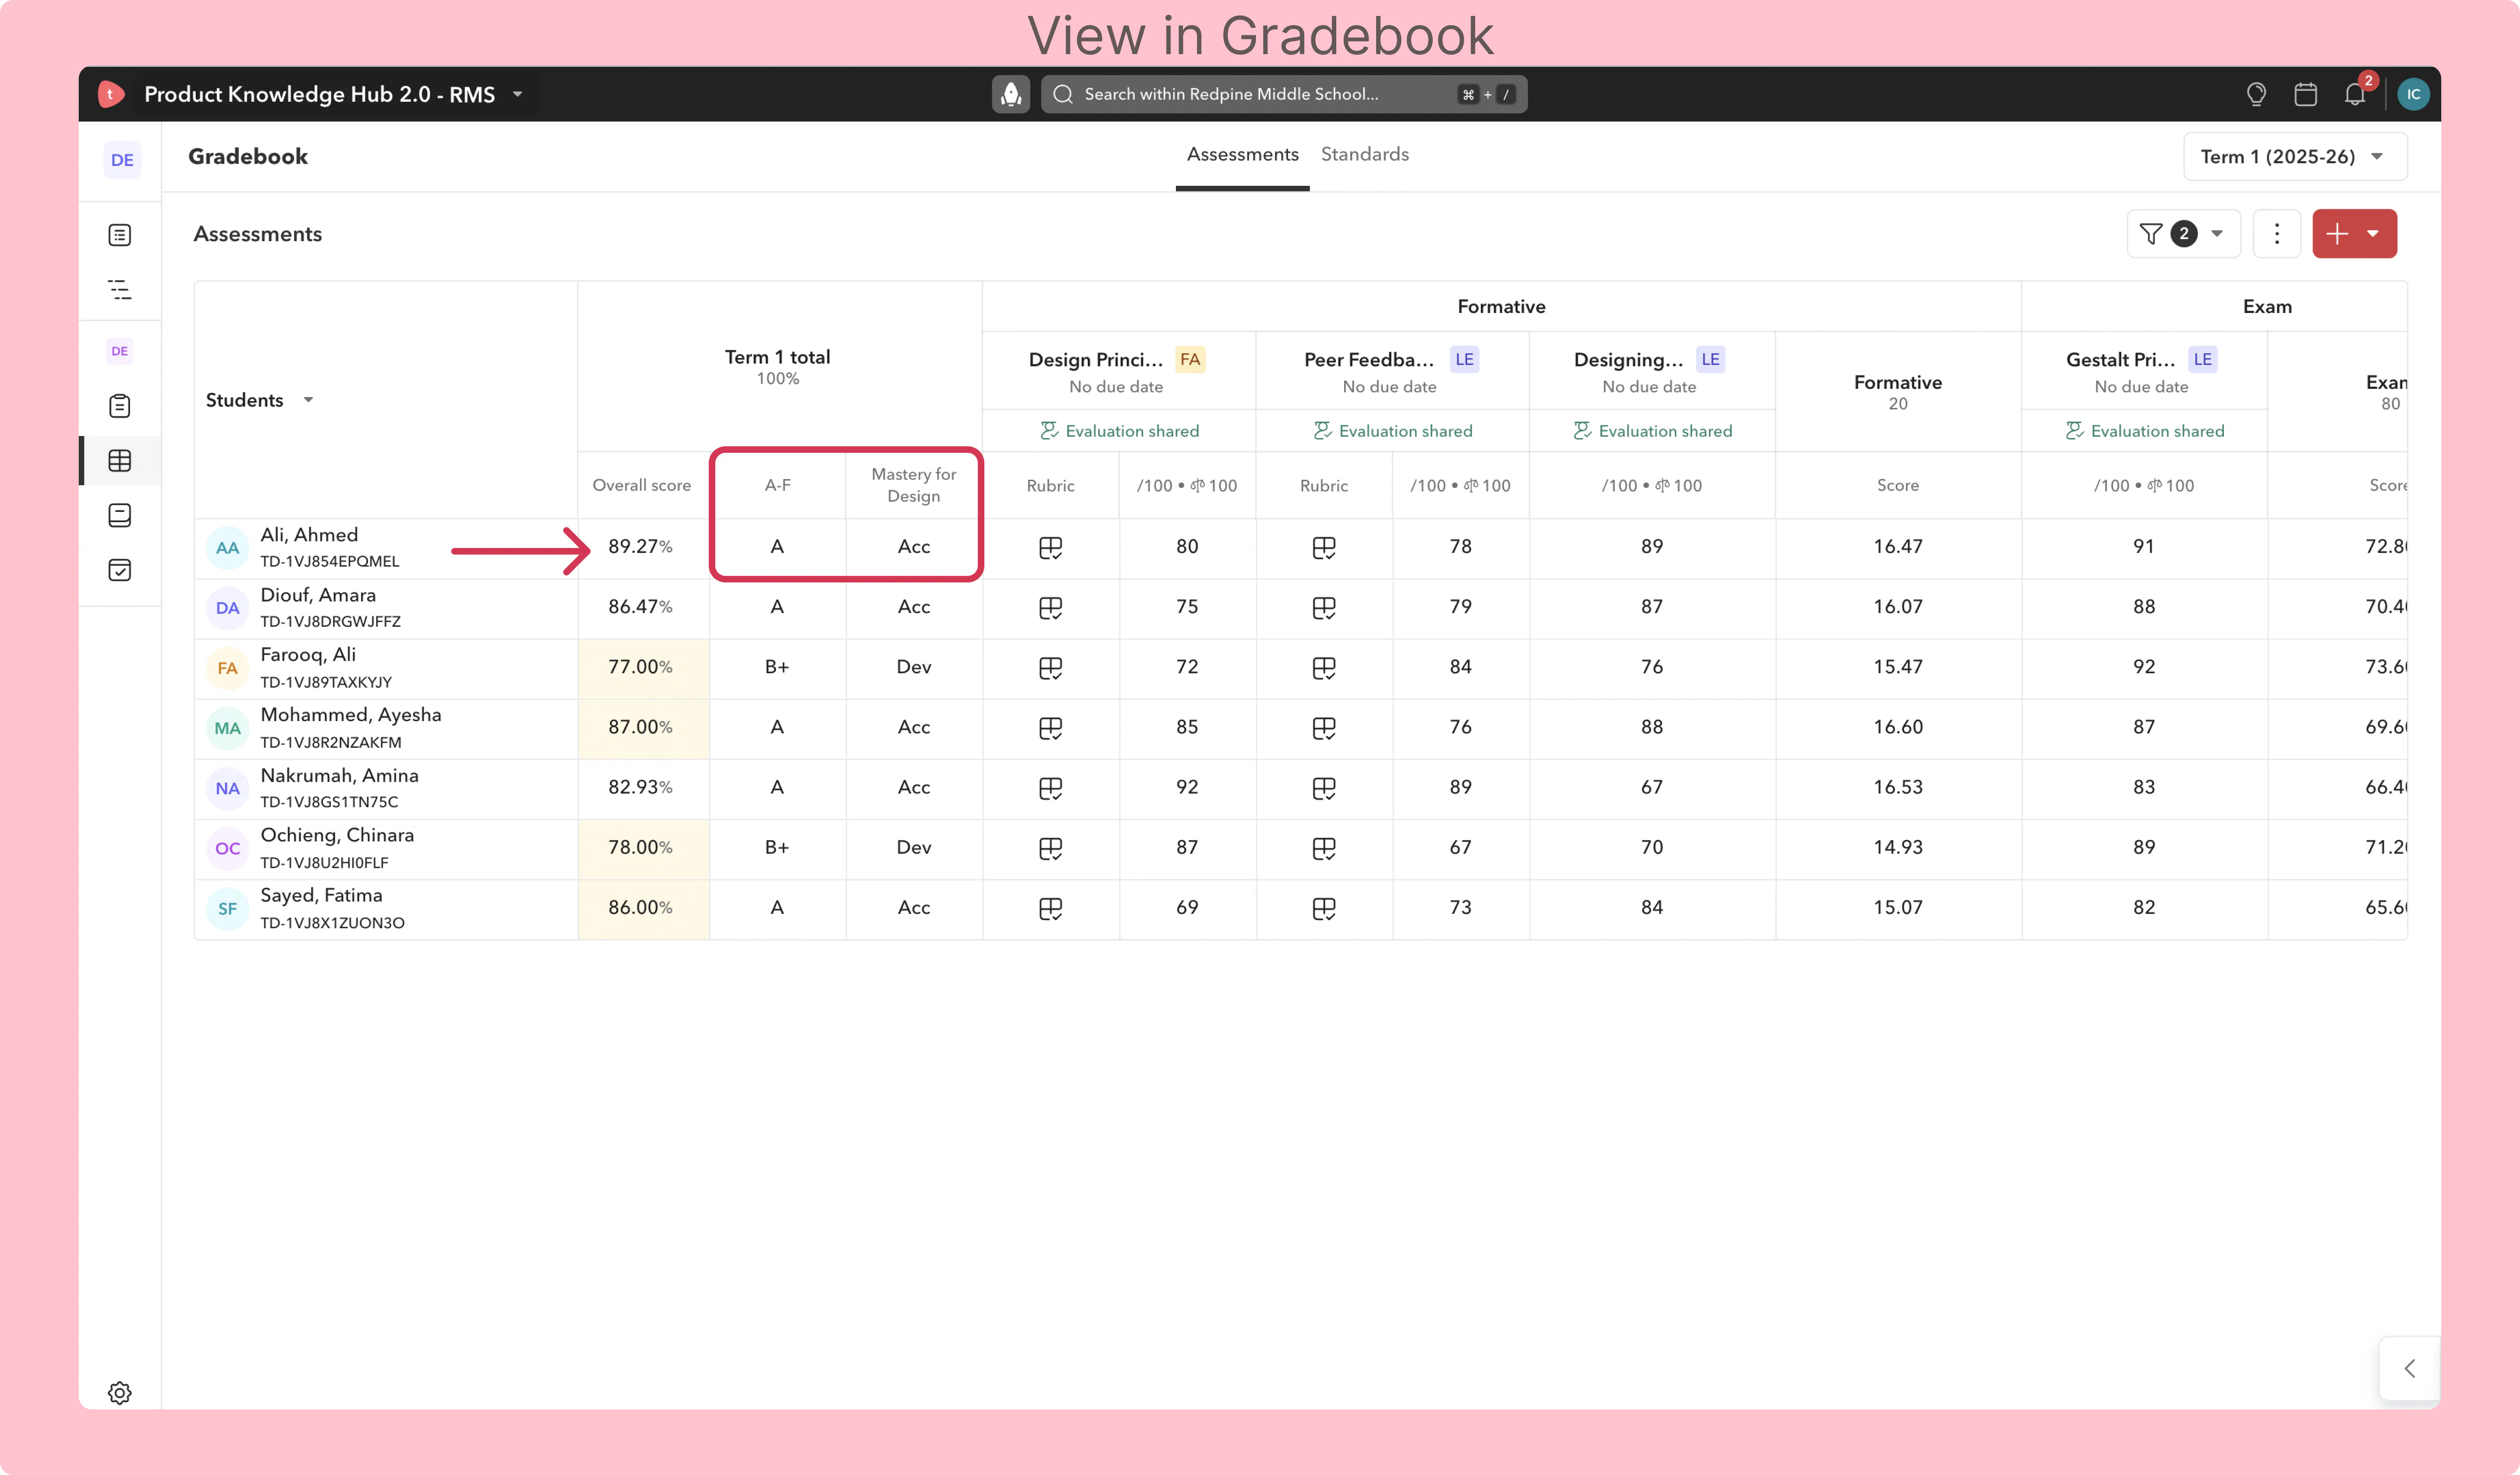2520x1475 pixels.
Task: Open student Farooq, Ali
Action: click(x=308, y=655)
